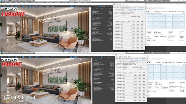Open Details tab in i9-10980XE Task Manager
This screenshot has height=104, width=186.
click(157, 8)
